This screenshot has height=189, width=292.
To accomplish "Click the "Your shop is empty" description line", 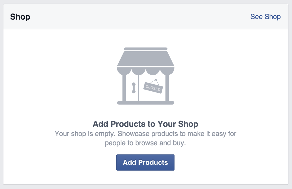I will coord(145,134).
